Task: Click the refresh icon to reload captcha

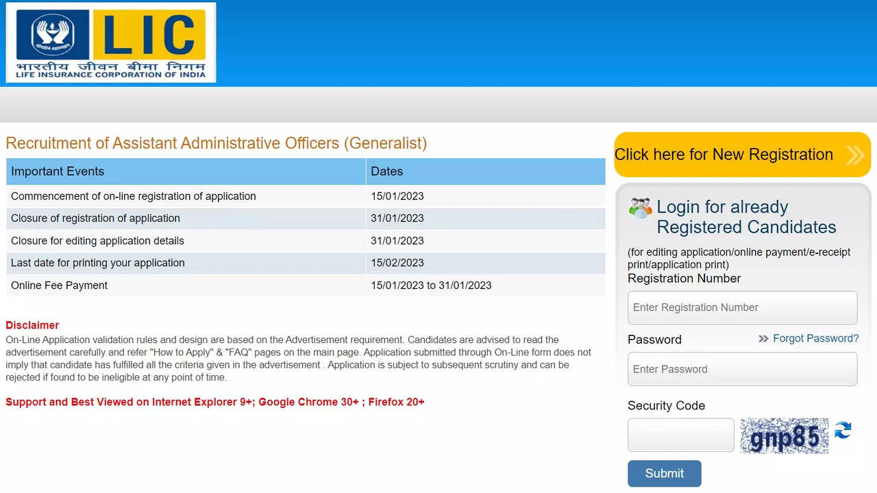Action: point(842,430)
